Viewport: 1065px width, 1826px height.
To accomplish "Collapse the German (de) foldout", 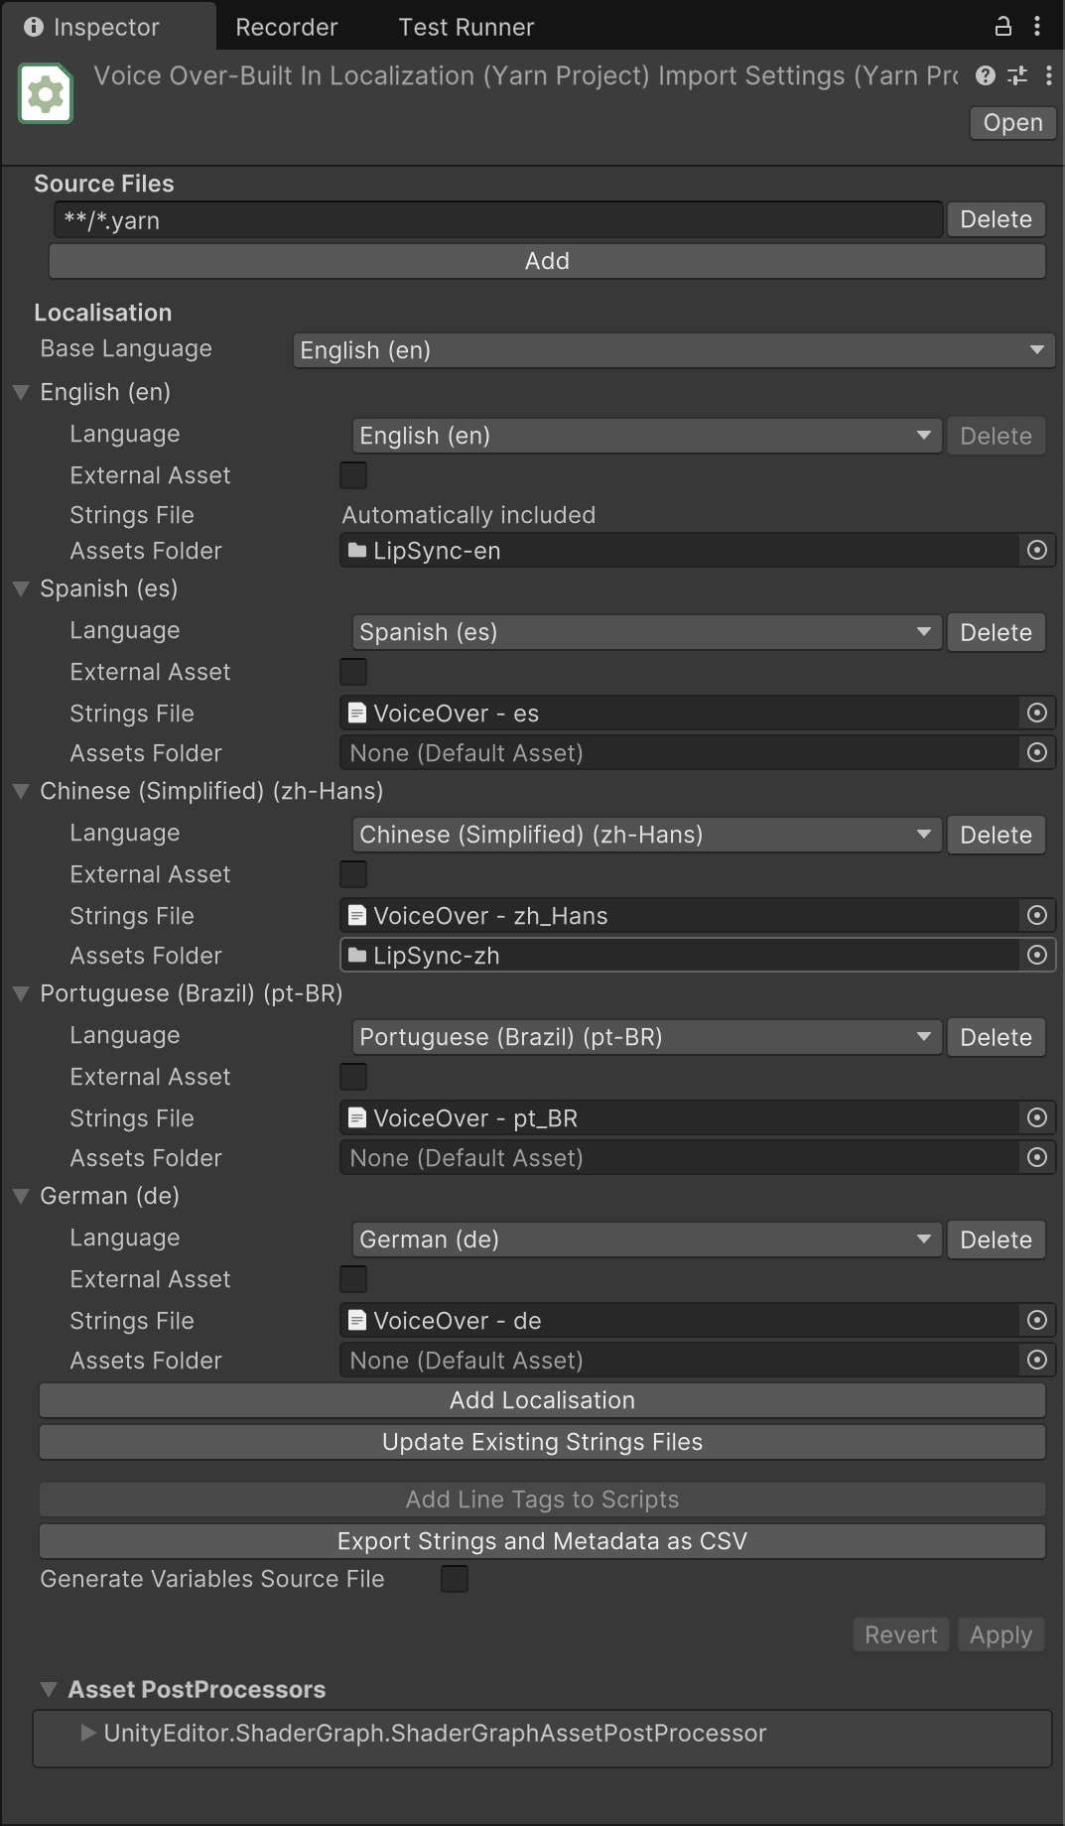I will [20, 1197].
